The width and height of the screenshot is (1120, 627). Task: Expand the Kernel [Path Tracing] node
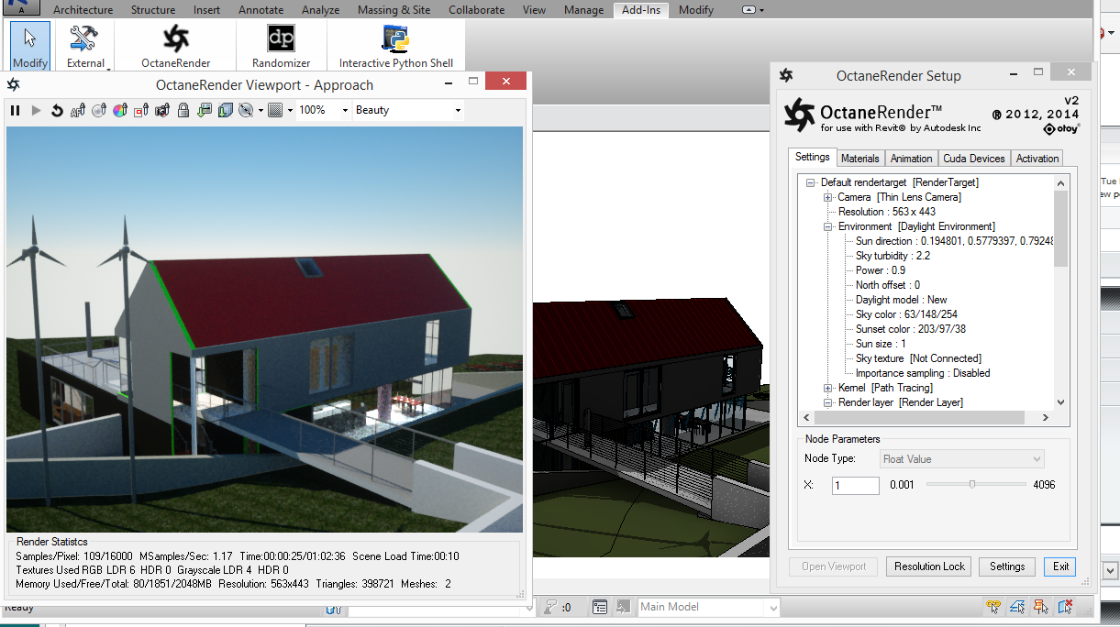[828, 388]
